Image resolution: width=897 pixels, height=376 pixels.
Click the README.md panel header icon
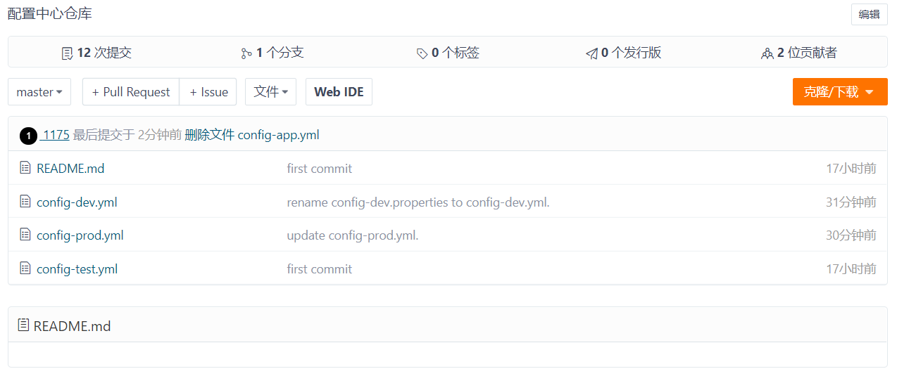coord(24,325)
